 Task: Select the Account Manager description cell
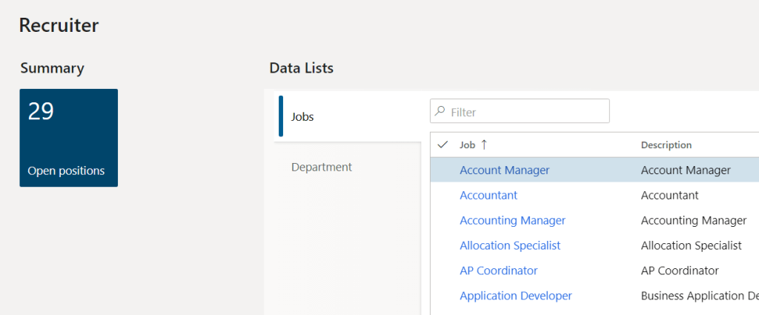click(686, 170)
